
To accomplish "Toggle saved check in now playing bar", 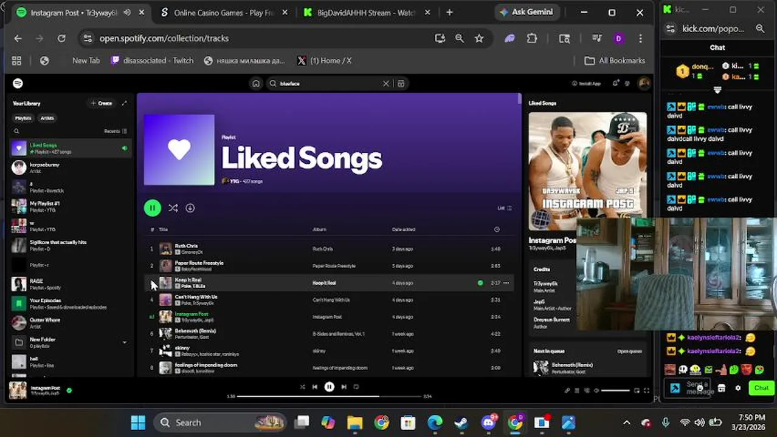I will pos(69,390).
